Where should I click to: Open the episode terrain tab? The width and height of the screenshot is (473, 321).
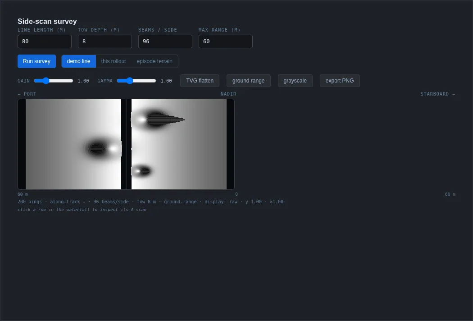click(155, 61)
